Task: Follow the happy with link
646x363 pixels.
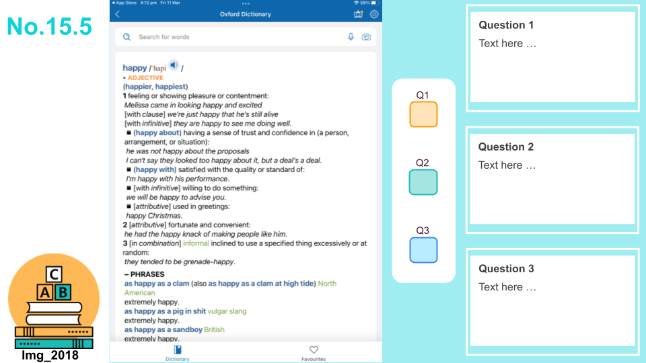Action: [155, 169]
